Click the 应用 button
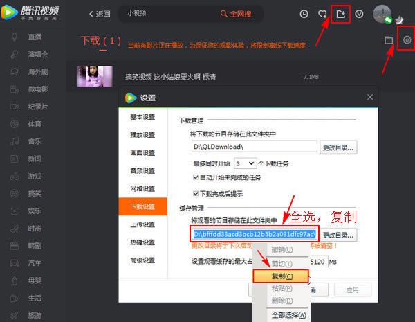Screen dimensions: 415x322 pyautogui.click(x=353, y=290)
